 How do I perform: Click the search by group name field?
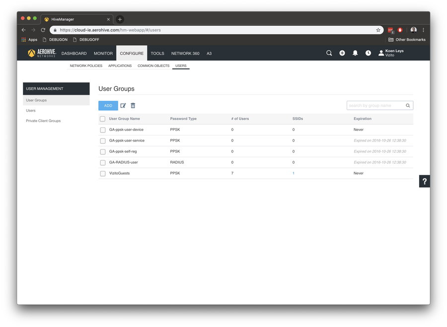pyautogui.click(x=376, y=106)
